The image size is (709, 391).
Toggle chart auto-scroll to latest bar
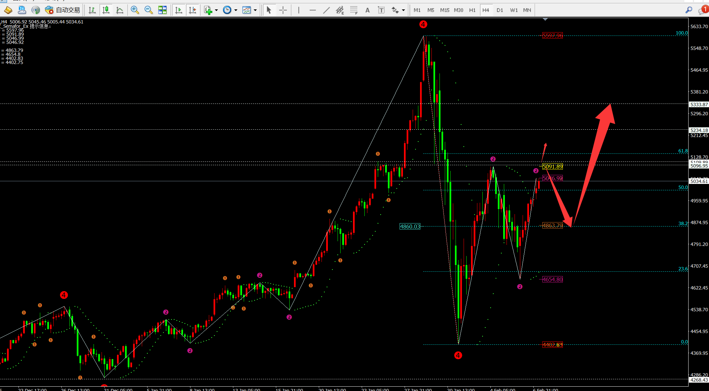[179, 10]
